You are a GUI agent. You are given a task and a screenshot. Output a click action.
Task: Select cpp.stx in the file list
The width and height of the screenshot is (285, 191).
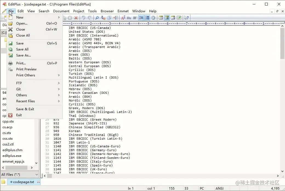click(x=8, y=121)
